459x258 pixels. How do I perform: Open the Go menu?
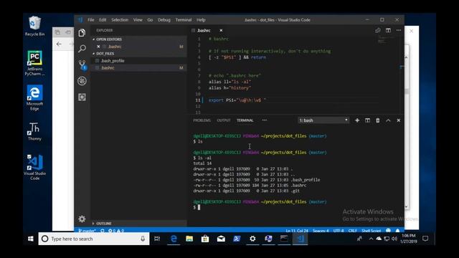point(150,20)
